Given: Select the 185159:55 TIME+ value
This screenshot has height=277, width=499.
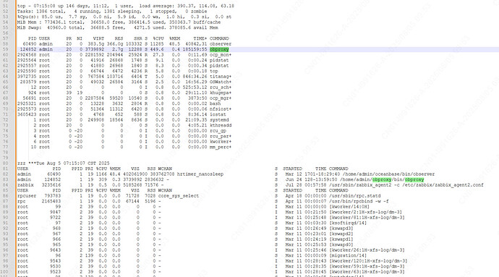Looking at the screenshot, I should pos(195,49).
